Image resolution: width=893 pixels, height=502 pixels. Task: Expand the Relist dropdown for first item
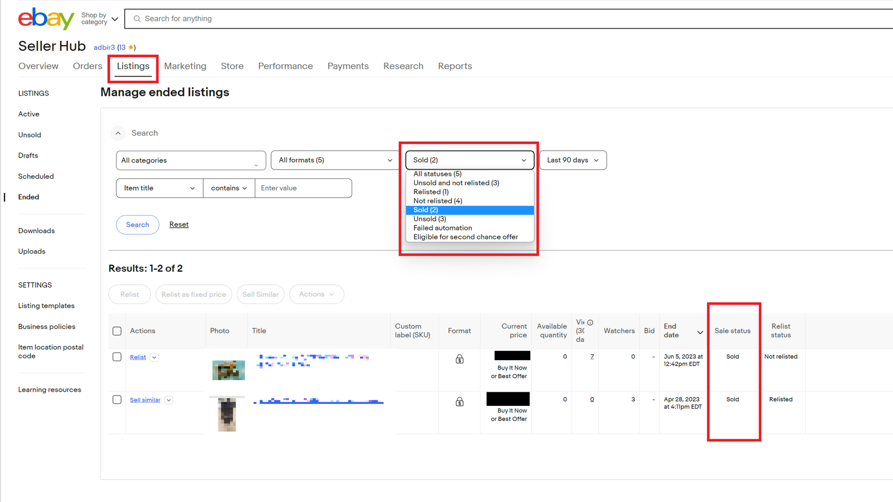(154, 357)
